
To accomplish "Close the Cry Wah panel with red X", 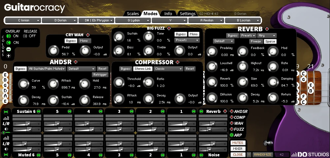I will 88,35.
